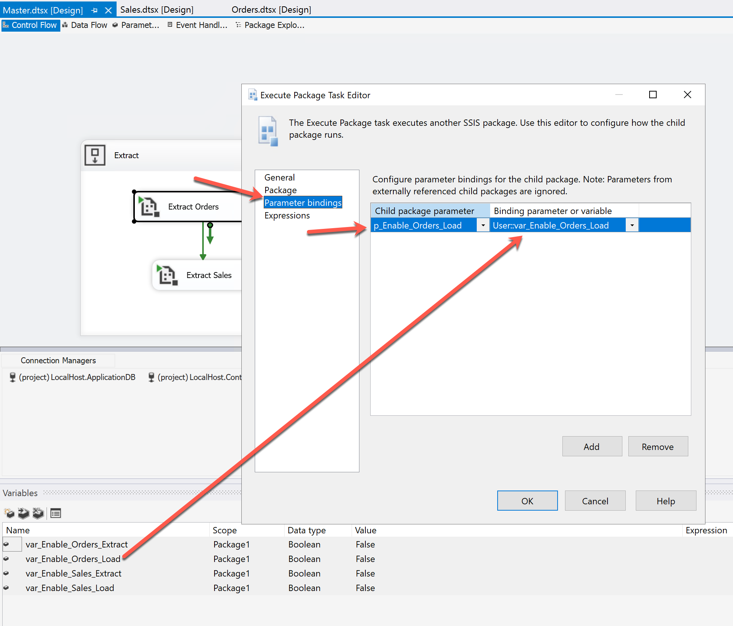Select the var_Enable_Sales_Extract variable row

(x=73, y=574)
